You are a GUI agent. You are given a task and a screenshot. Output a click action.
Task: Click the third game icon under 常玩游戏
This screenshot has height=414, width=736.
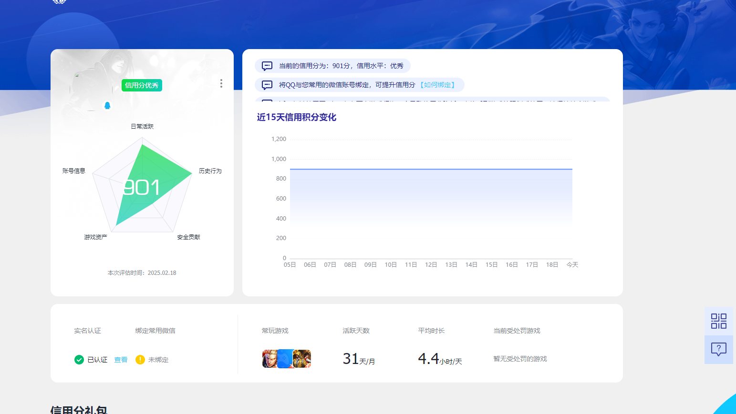302,359
